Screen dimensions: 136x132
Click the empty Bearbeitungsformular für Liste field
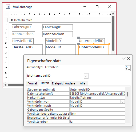click(x=97, y=118)
